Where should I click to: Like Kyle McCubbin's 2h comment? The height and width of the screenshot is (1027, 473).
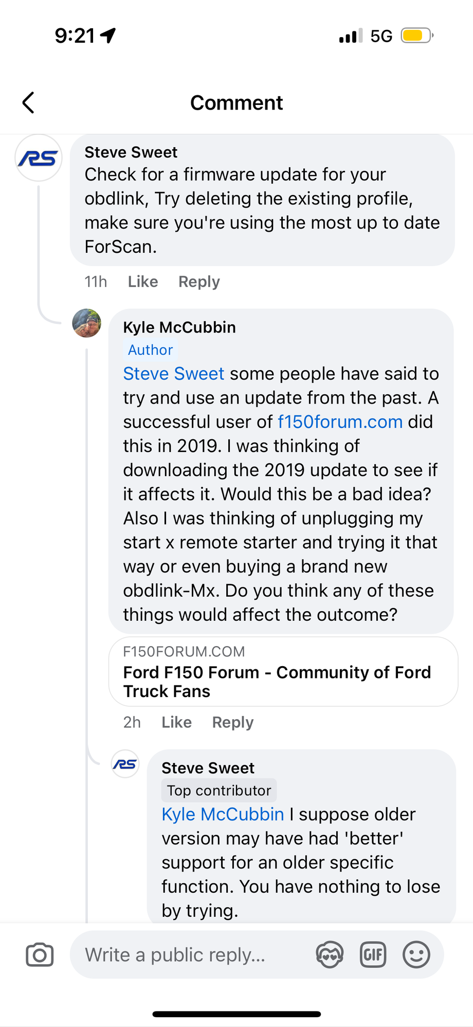176,722
